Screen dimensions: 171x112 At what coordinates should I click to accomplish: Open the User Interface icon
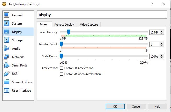pyautogui.click(x=7, y=91)
